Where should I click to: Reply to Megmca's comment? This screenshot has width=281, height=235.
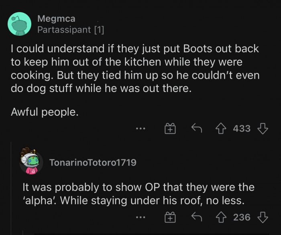click(x=196, y=129)
